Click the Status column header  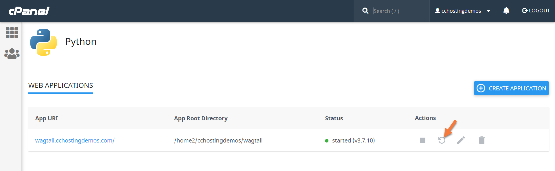334,118
